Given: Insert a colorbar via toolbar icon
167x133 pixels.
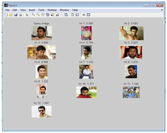Looking at the screenshot, I should point(73,15).
